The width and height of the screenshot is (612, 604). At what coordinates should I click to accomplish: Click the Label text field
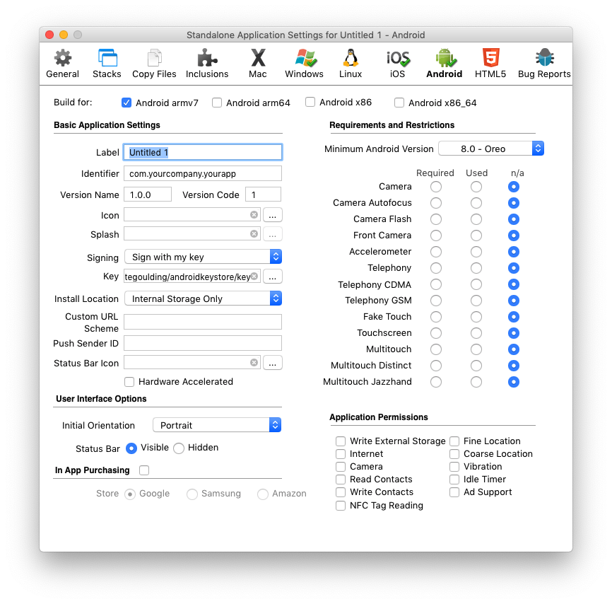(x=203, y=152)
